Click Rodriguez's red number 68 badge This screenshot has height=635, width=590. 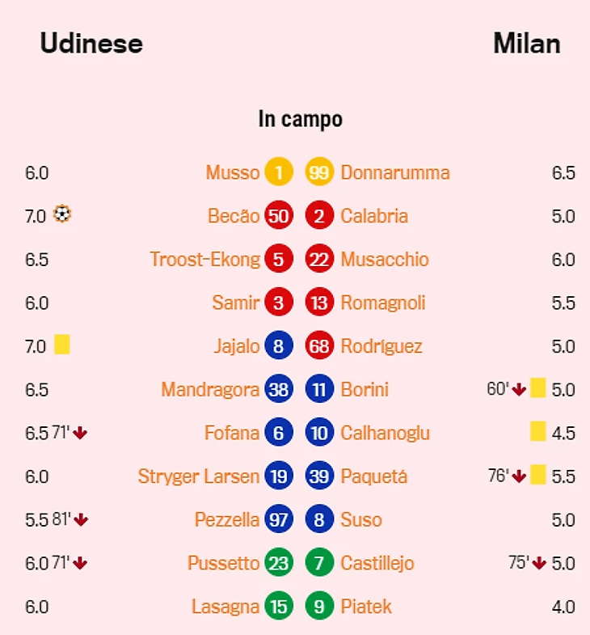319,346
